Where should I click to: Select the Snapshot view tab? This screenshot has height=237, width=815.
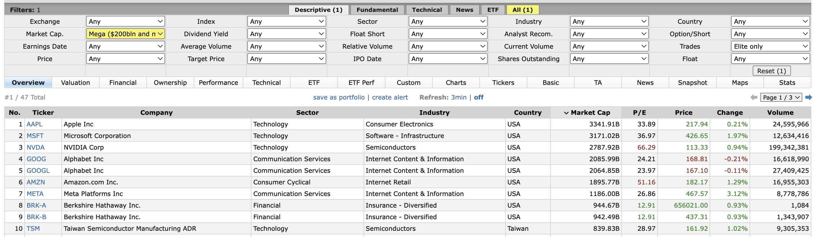coord(692,83)
